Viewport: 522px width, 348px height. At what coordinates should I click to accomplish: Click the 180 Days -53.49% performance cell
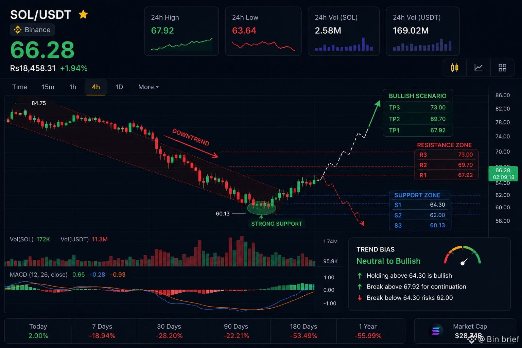coord(303,331)
